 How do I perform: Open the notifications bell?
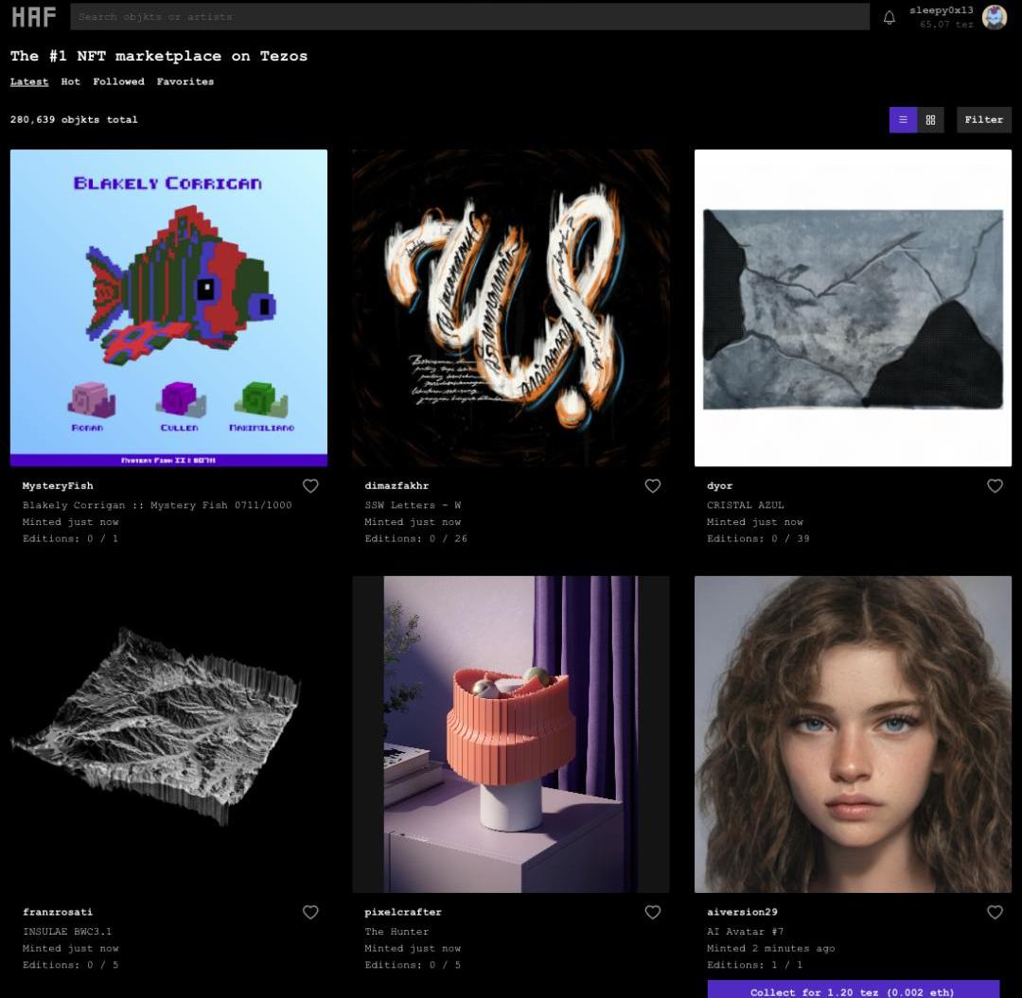pyautogui.click(x=889, y=18)
